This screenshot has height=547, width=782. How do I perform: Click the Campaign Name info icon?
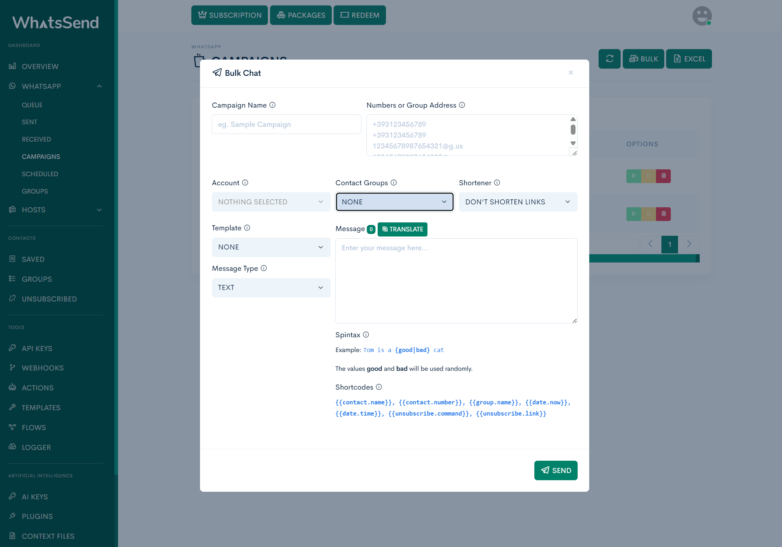click(273, 105)
